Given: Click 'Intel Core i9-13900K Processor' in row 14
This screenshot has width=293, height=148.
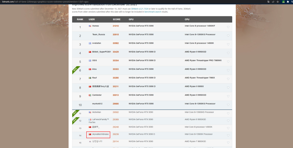Looking at the screenshot, I should (199, 134).
